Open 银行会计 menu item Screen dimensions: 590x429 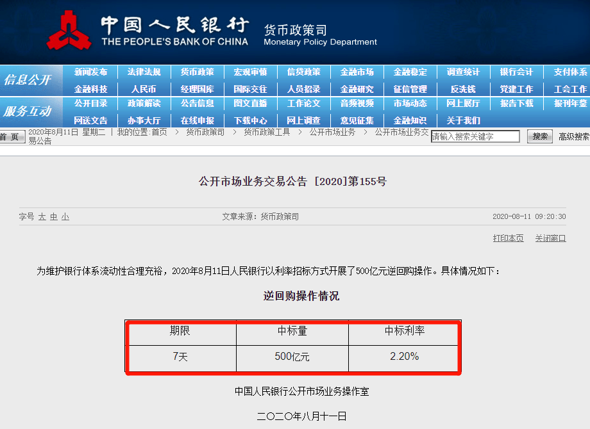[x=516, y=72]
